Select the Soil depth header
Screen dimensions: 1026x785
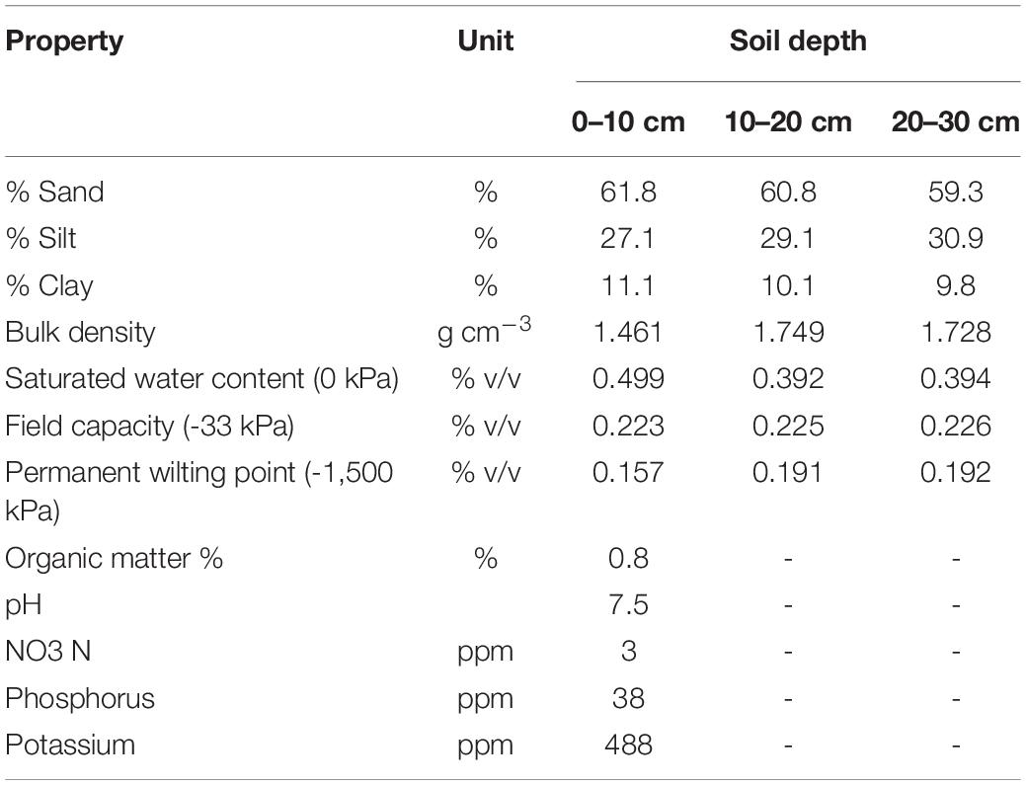click(x=798, y=40)
